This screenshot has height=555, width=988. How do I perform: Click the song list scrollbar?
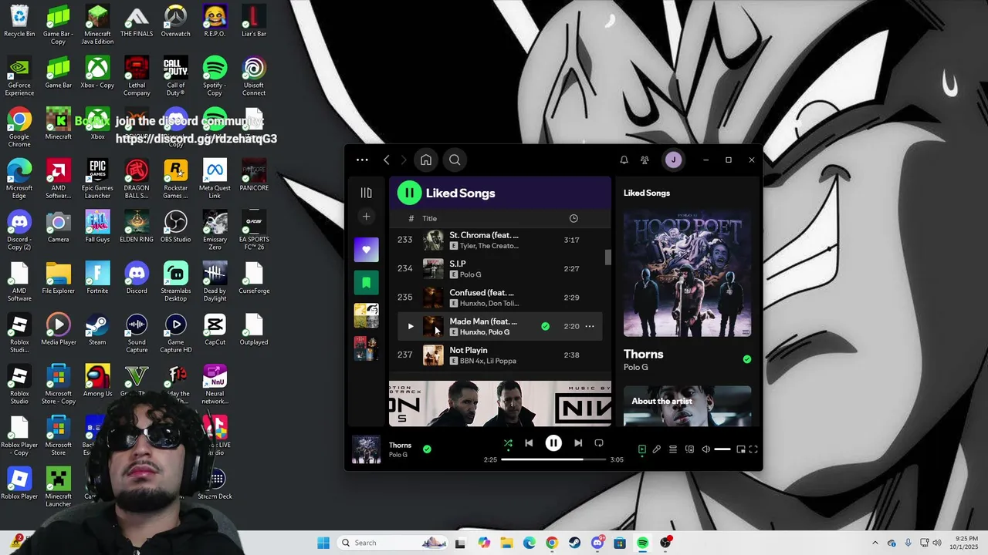coord(608,257)
